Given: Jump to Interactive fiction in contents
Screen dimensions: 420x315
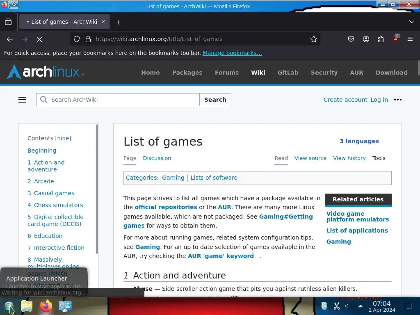Looking at the screenshot, I should pos(56,248).
